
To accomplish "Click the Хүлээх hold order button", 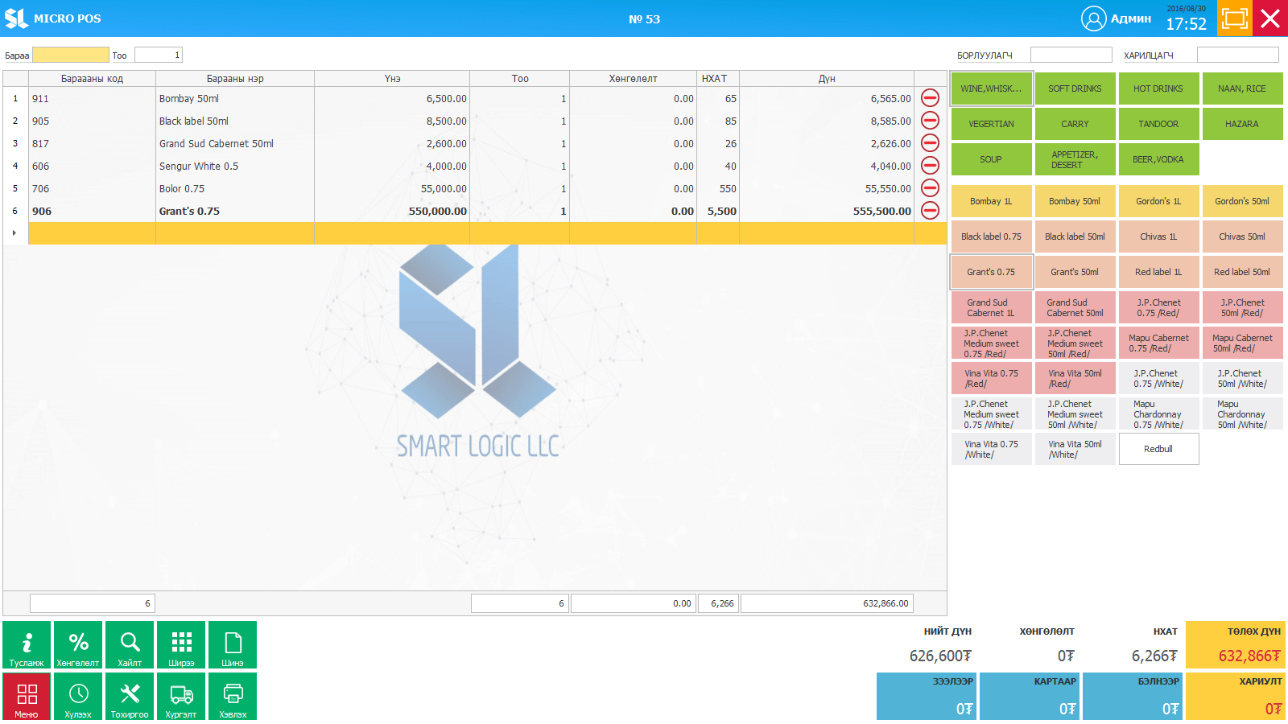I will tap(78, 696).
